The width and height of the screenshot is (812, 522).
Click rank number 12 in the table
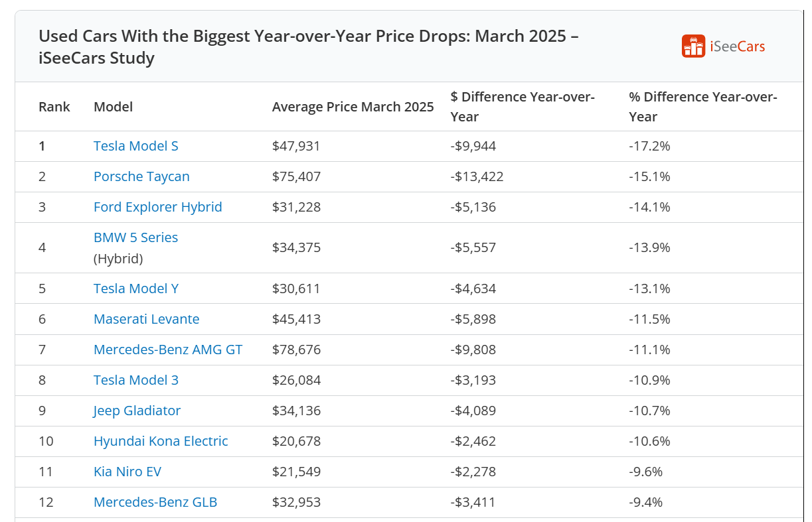tap(46, 502)
